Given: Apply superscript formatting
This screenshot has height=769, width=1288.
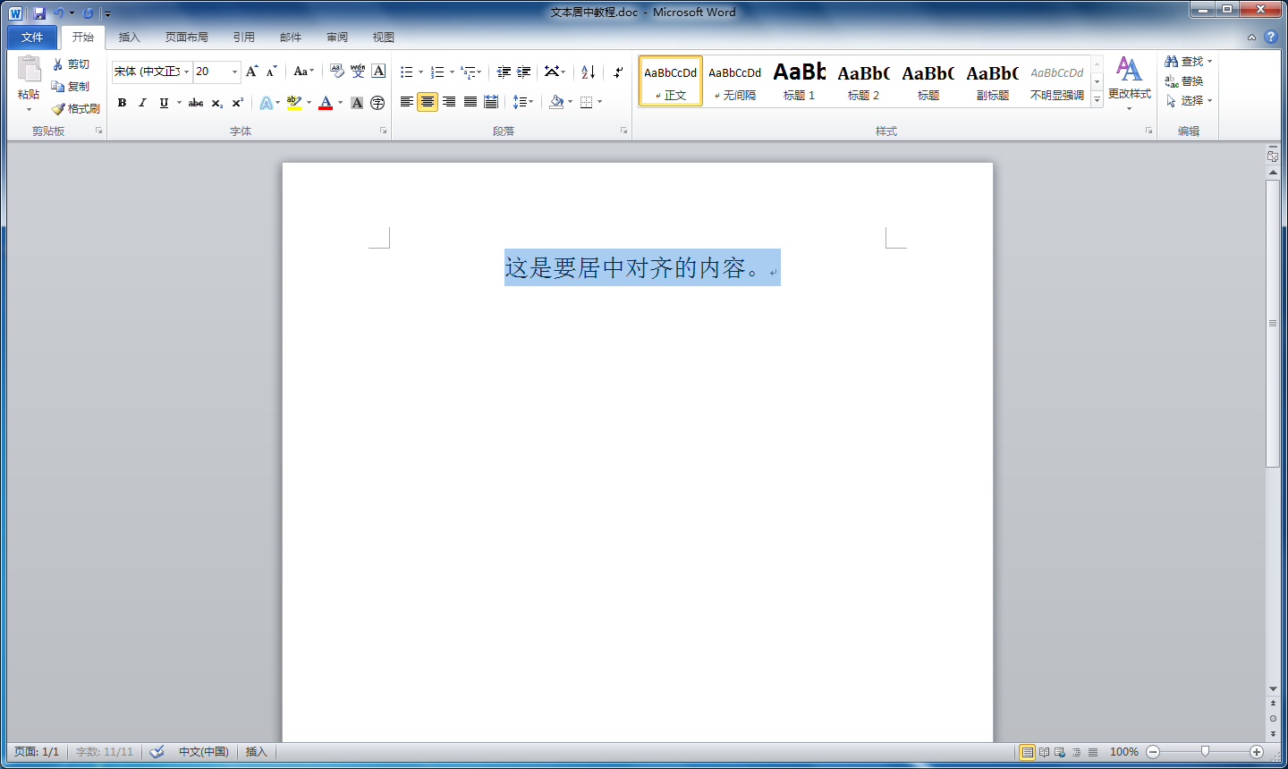Looking at the screenshot, I should coord(237,103).
